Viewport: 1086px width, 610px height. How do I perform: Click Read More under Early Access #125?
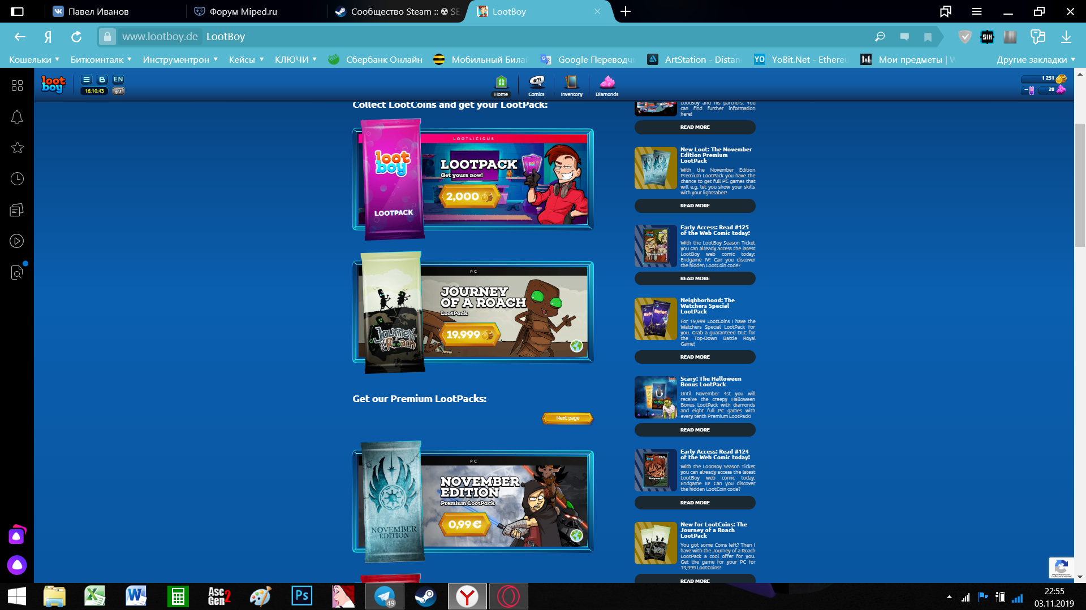[695, 278]
